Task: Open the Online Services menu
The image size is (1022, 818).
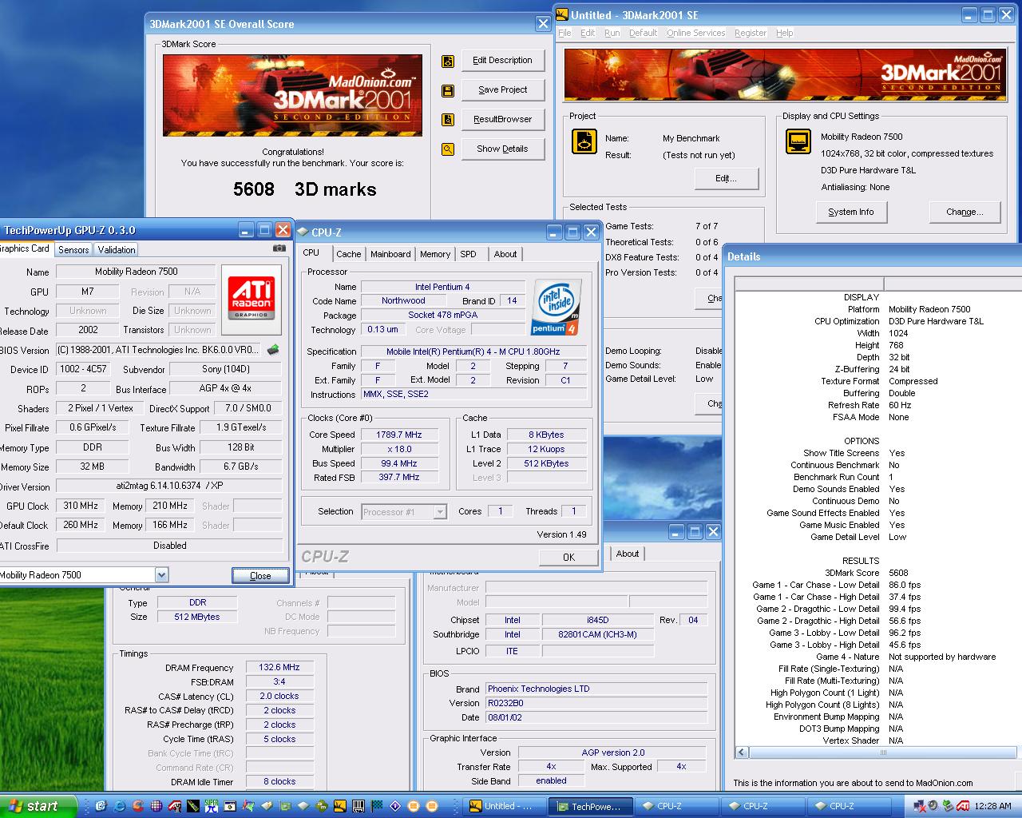Action: click(x=695, y=33)
